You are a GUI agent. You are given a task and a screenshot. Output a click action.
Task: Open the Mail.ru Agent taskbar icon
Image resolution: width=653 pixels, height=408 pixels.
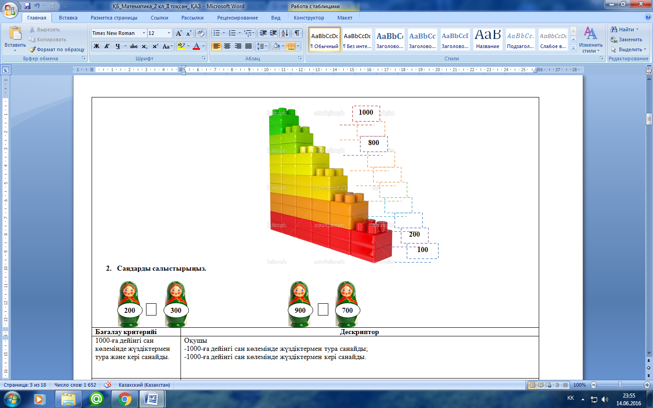pos(96,399)
